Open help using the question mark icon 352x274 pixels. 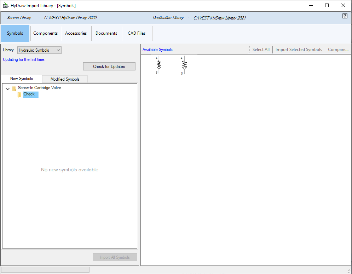pyautogui.click(x=345, y=16)
